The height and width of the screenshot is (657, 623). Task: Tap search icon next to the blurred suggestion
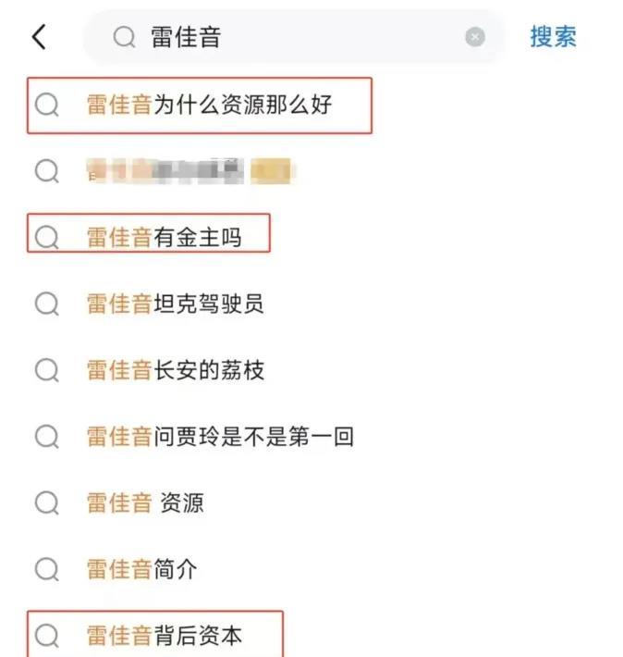pyautogui.click(x=47, y=171)
